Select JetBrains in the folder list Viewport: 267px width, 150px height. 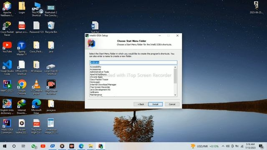tap(94, 92)
